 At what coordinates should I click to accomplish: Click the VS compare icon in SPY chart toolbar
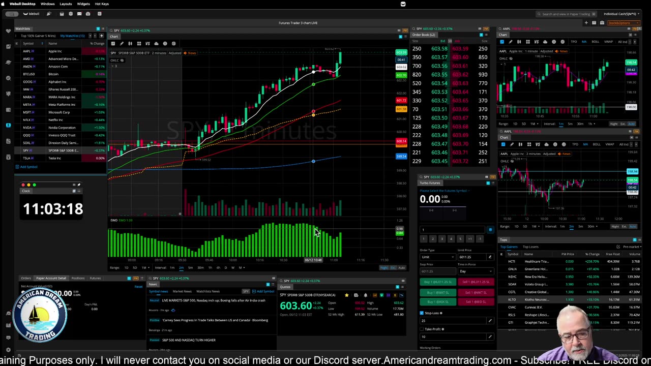147,44
